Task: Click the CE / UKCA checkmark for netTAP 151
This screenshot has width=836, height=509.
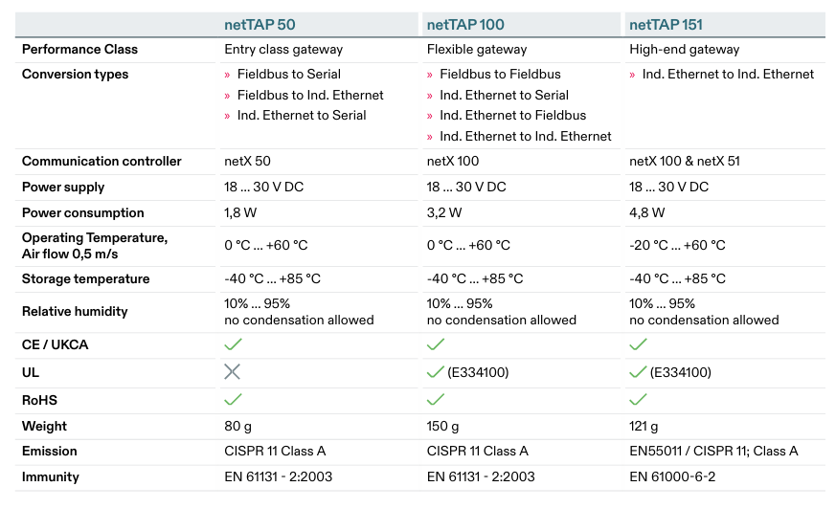Action: (x=639, y=344)
